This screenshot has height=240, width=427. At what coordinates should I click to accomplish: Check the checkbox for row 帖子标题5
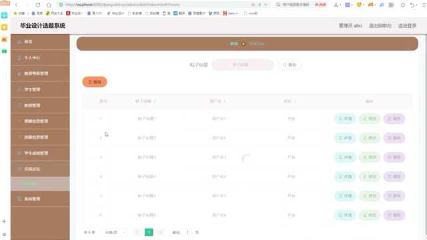coord(89,196)
